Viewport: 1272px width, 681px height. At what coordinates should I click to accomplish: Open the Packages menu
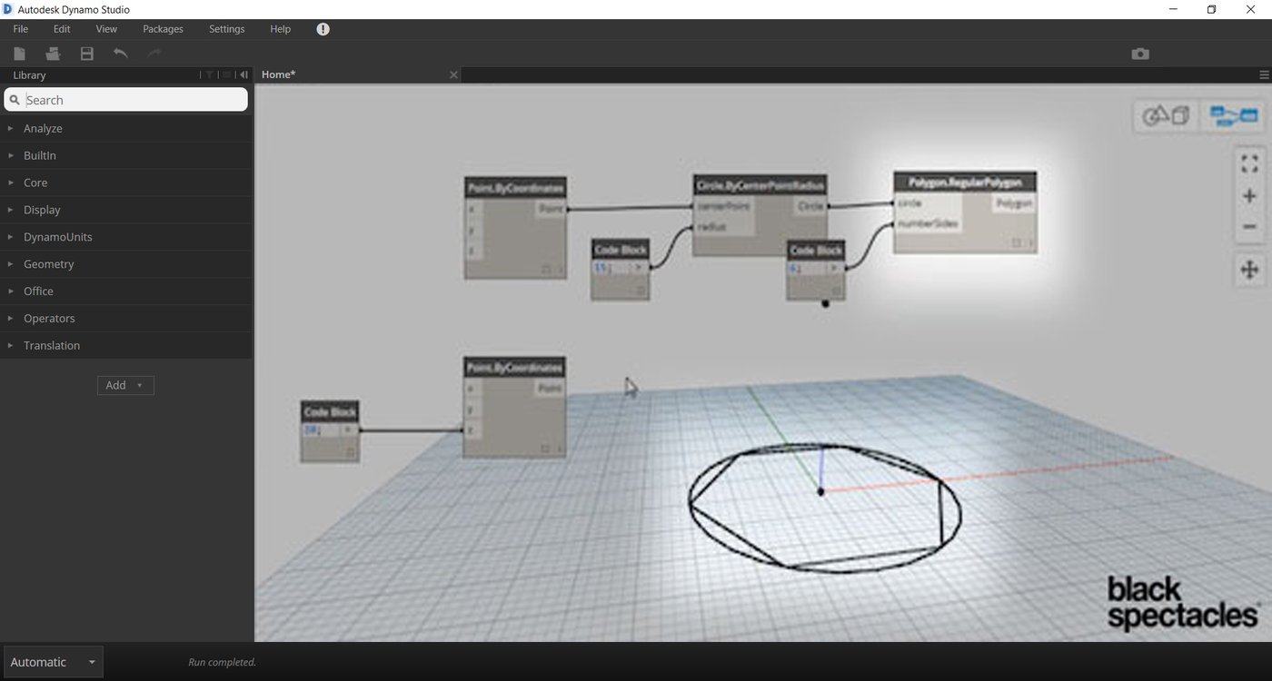pyautogui.click(x=163, y=28)
